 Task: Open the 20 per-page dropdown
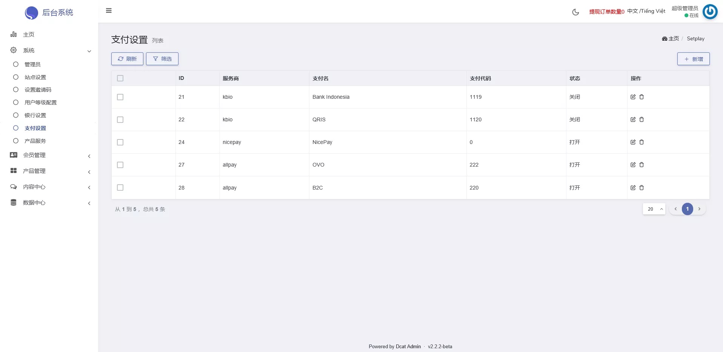(x=654, y=209)
